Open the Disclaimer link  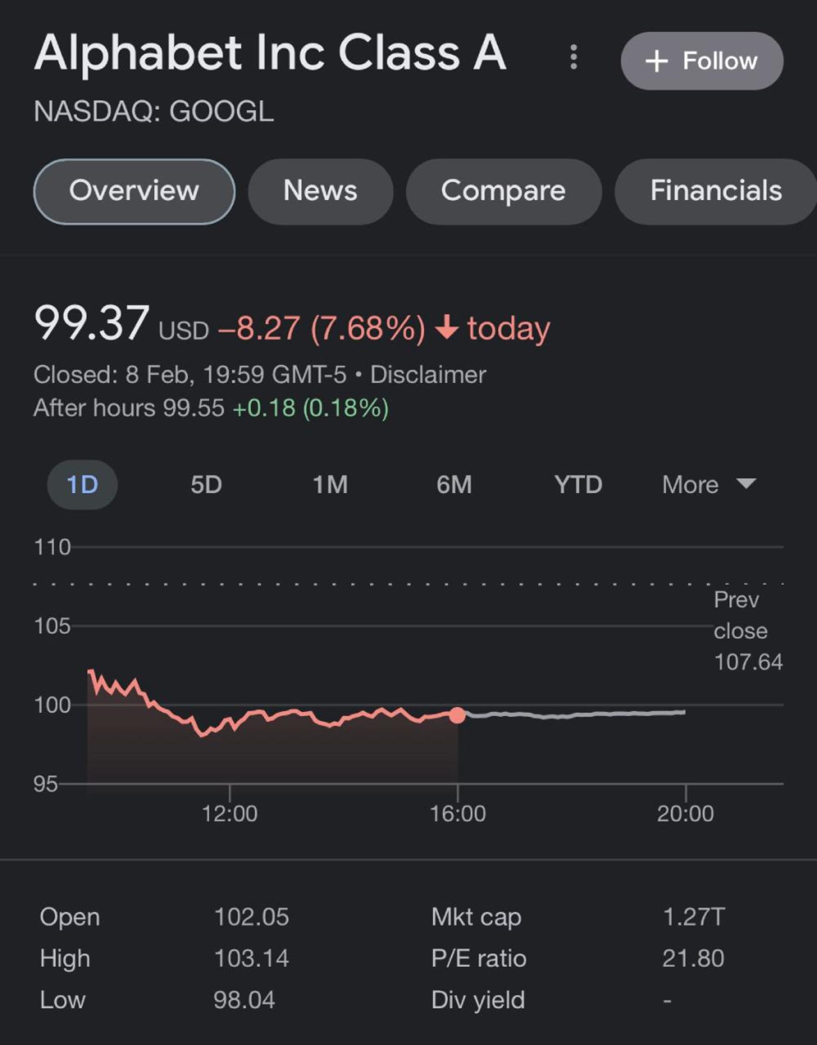pos(428,375)
